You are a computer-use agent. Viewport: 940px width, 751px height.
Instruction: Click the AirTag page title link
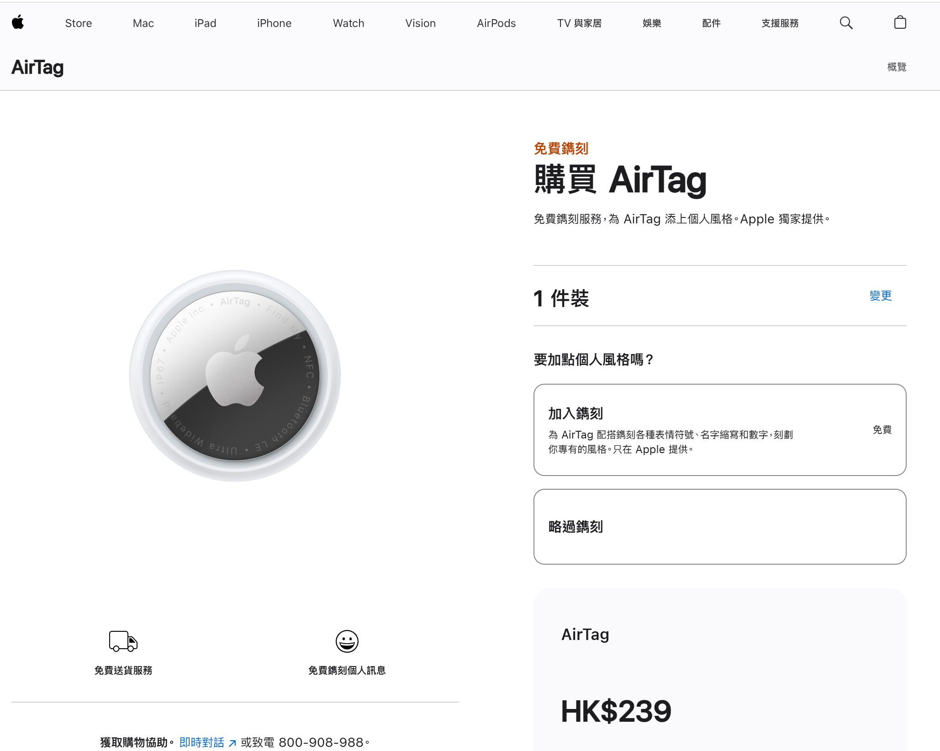tap(37, 67)
